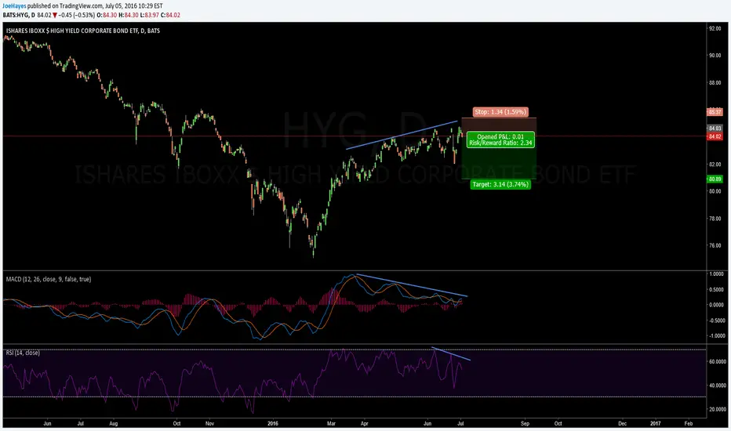Click the MACD axis value 1.0000

(716, 274)
